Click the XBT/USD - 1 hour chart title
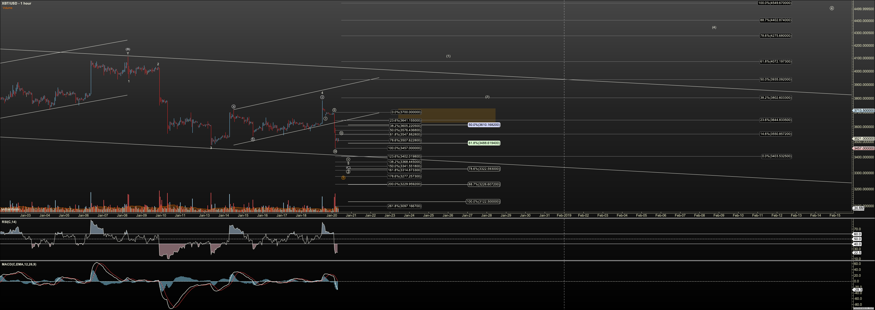875x310 pixels. pos(16,3)
